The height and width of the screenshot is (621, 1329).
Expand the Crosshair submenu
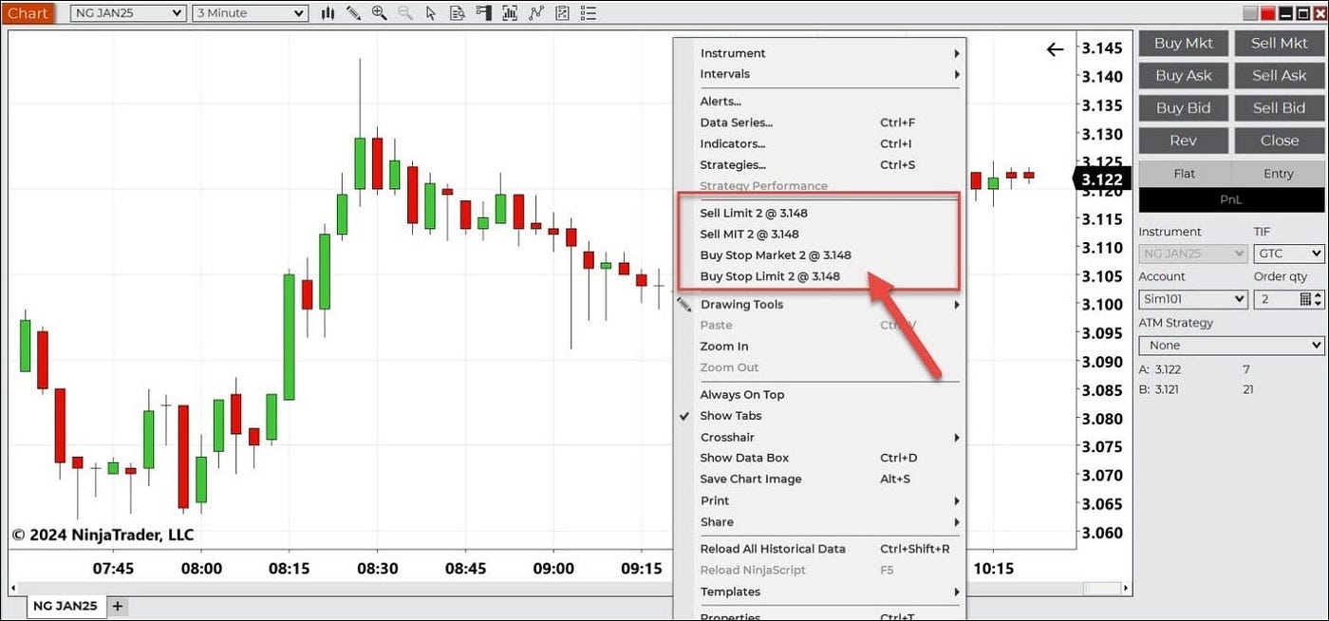coord(820,438)
